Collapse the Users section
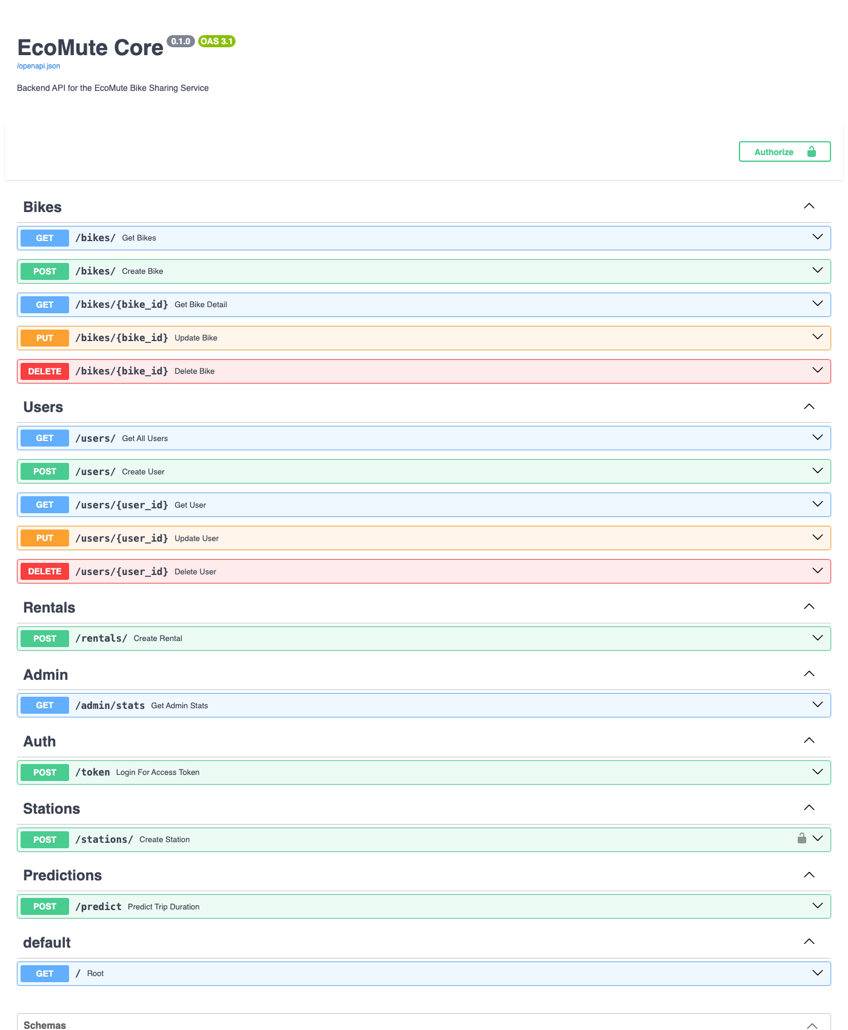This screenshot has height=1030, width=848. coord(809,406)
